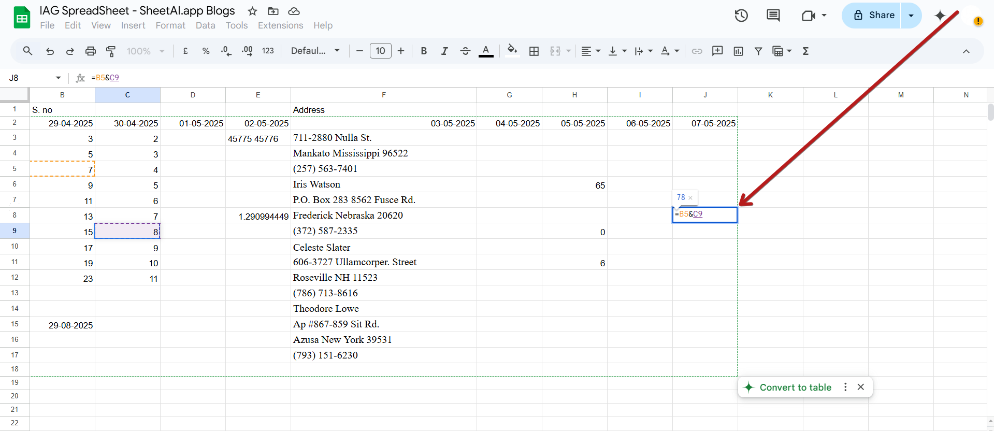Open Convert to table more options
Viewport: 994px width, 431px height.
click(x=845, y=387)
